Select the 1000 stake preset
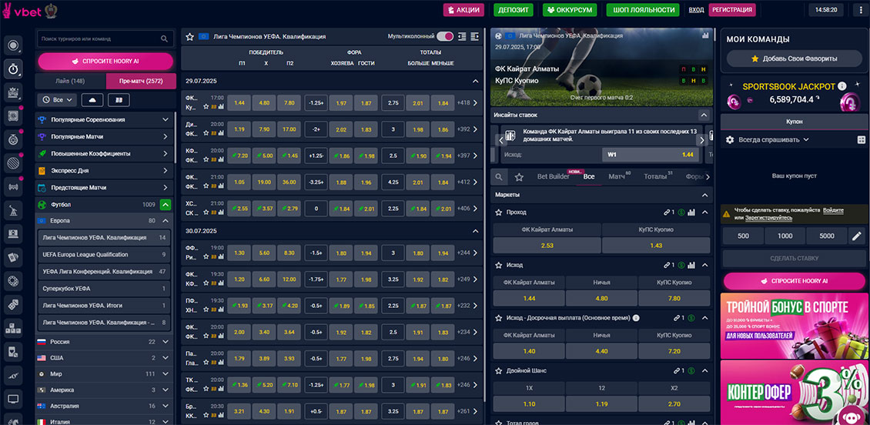 [x=785, y=236]
